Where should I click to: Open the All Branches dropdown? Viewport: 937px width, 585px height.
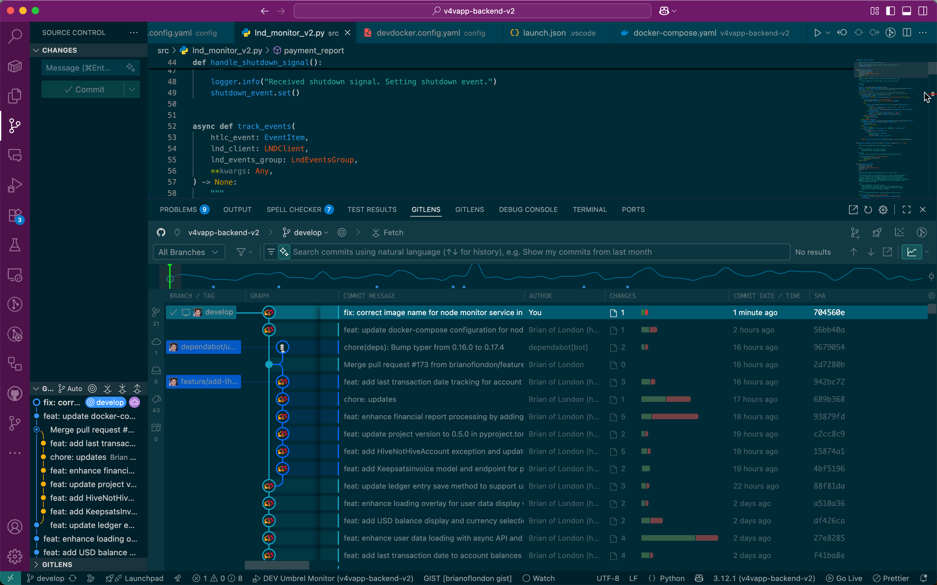pos(189,252)
